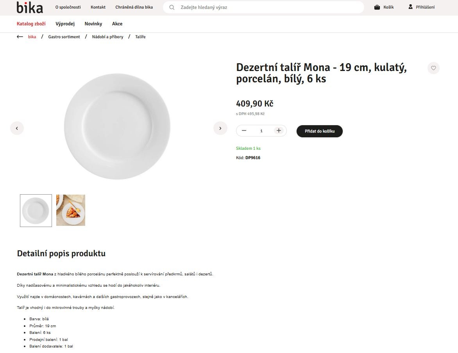The image size is (458, 353).
Task: Open the Katalog zboží menu
Action: [31, 24]
